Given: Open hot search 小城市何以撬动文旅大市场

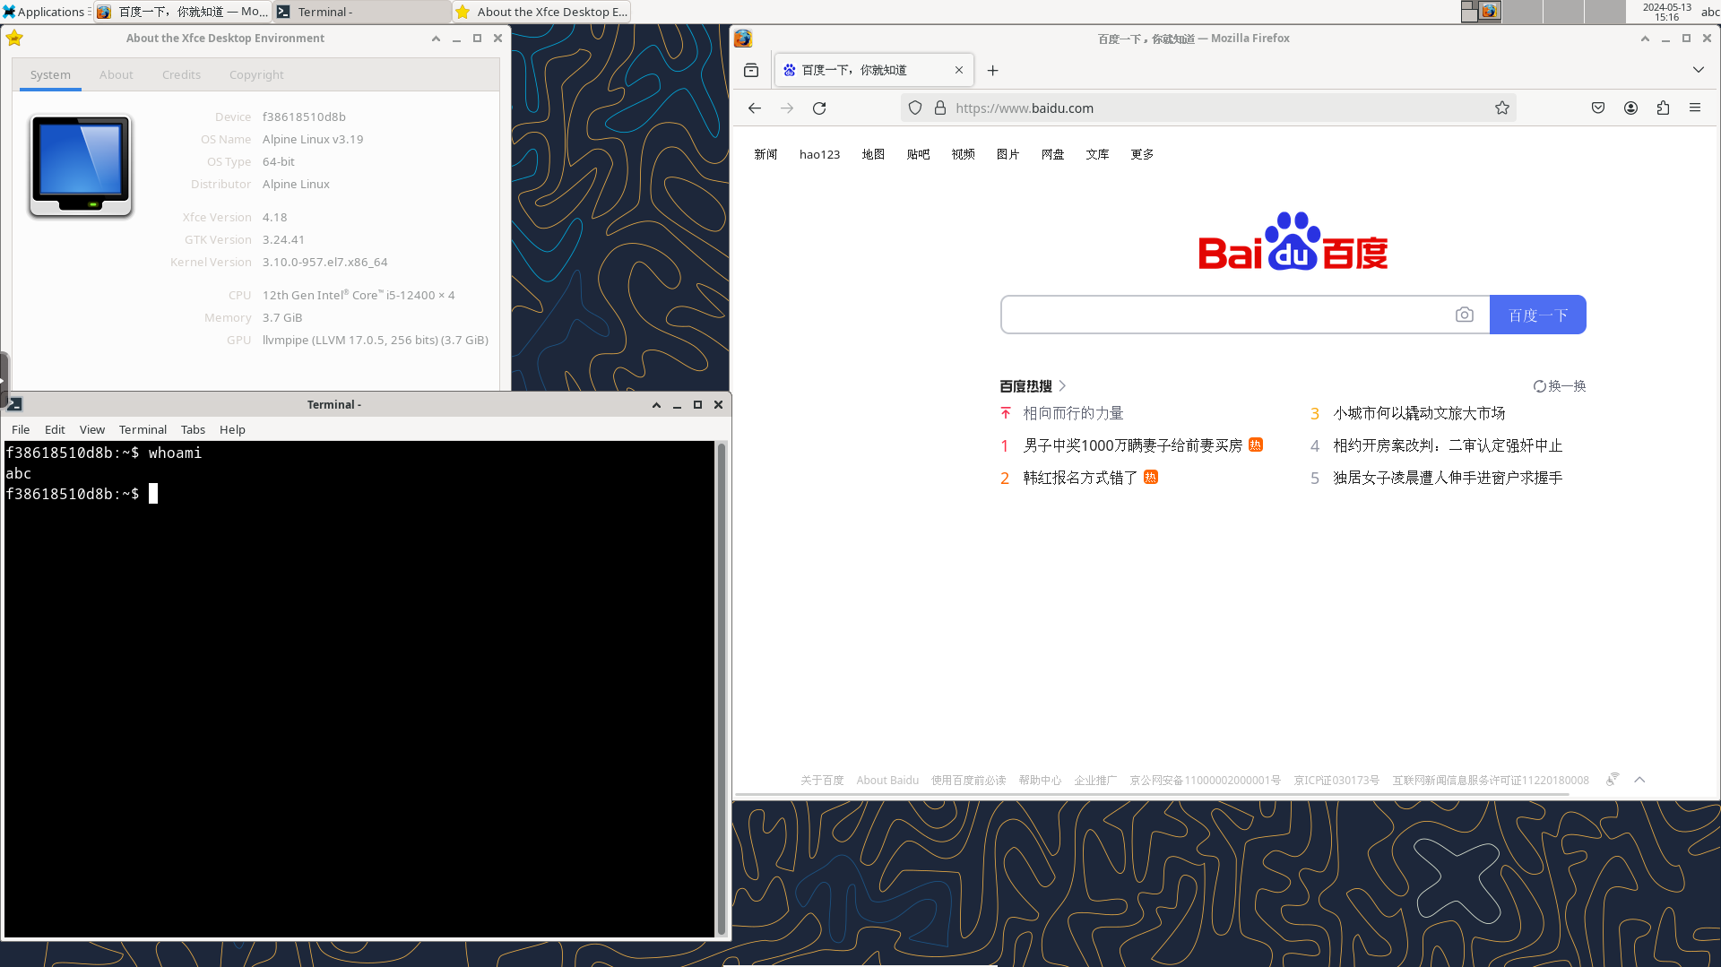Looking at the screenshot, I should tap(1419, 413).
